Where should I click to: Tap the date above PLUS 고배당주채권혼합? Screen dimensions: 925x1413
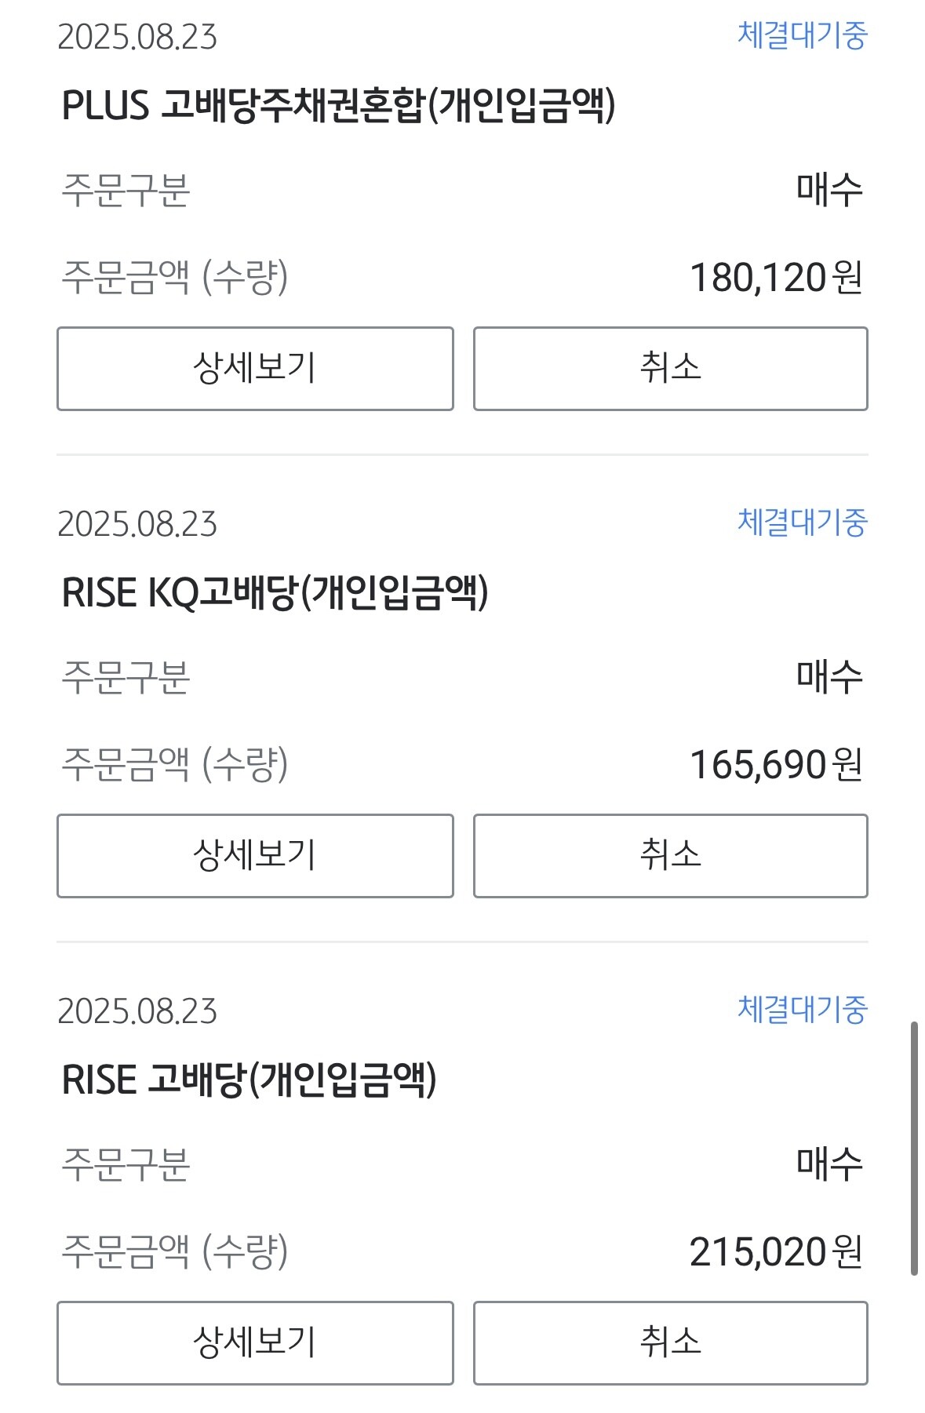click(137, 37)
